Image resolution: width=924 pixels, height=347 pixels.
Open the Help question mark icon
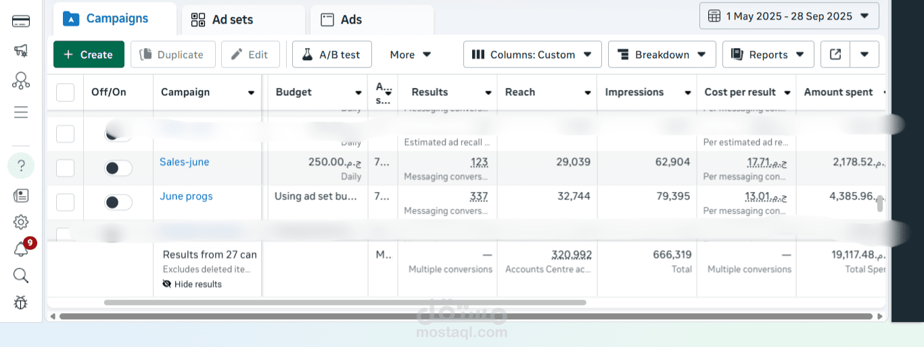tap(21, 166)
